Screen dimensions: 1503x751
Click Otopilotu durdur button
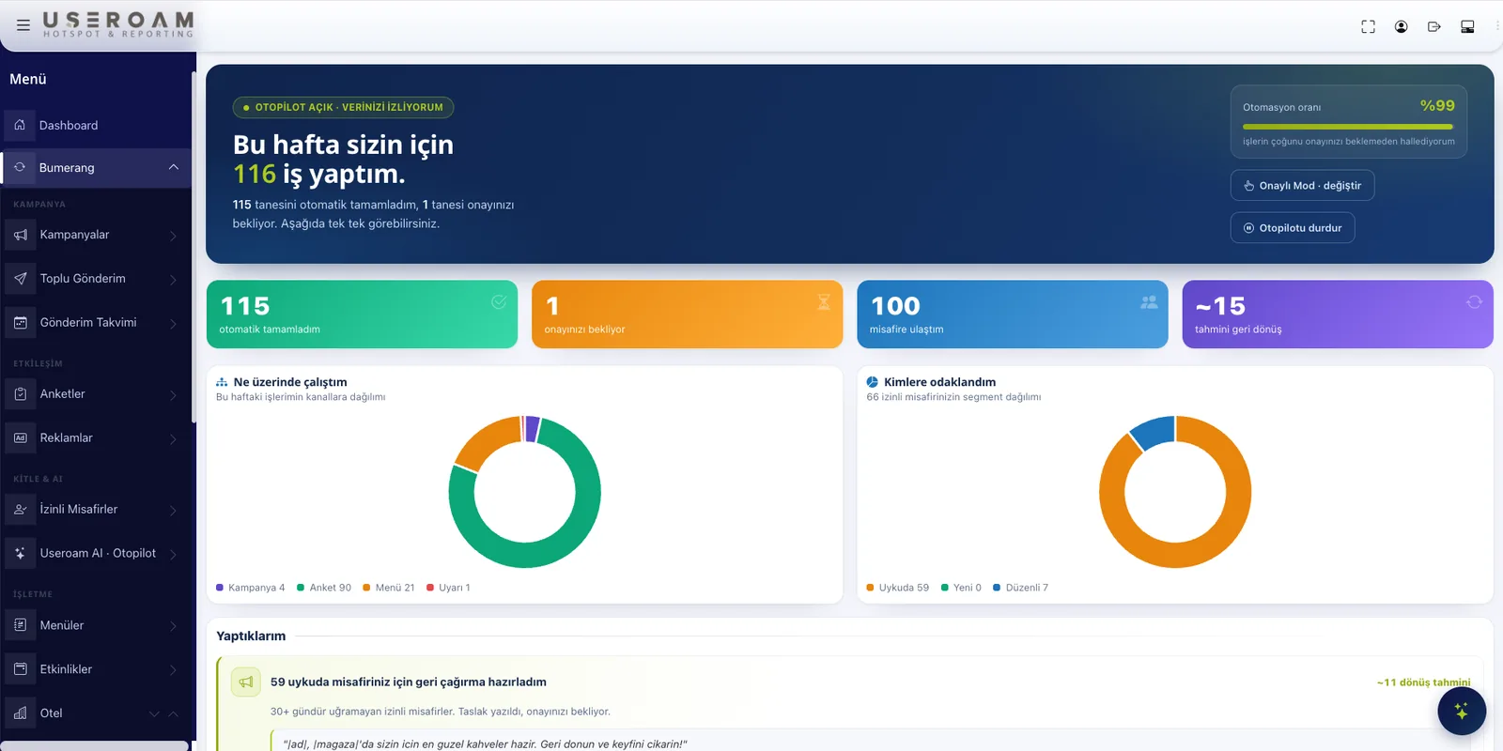click(1293, 228)
